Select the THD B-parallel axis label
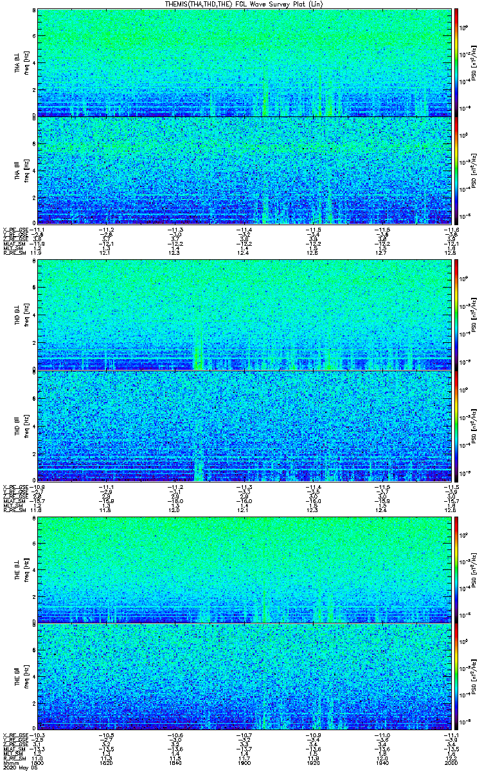482x772 pixels. tap(18, 424)
